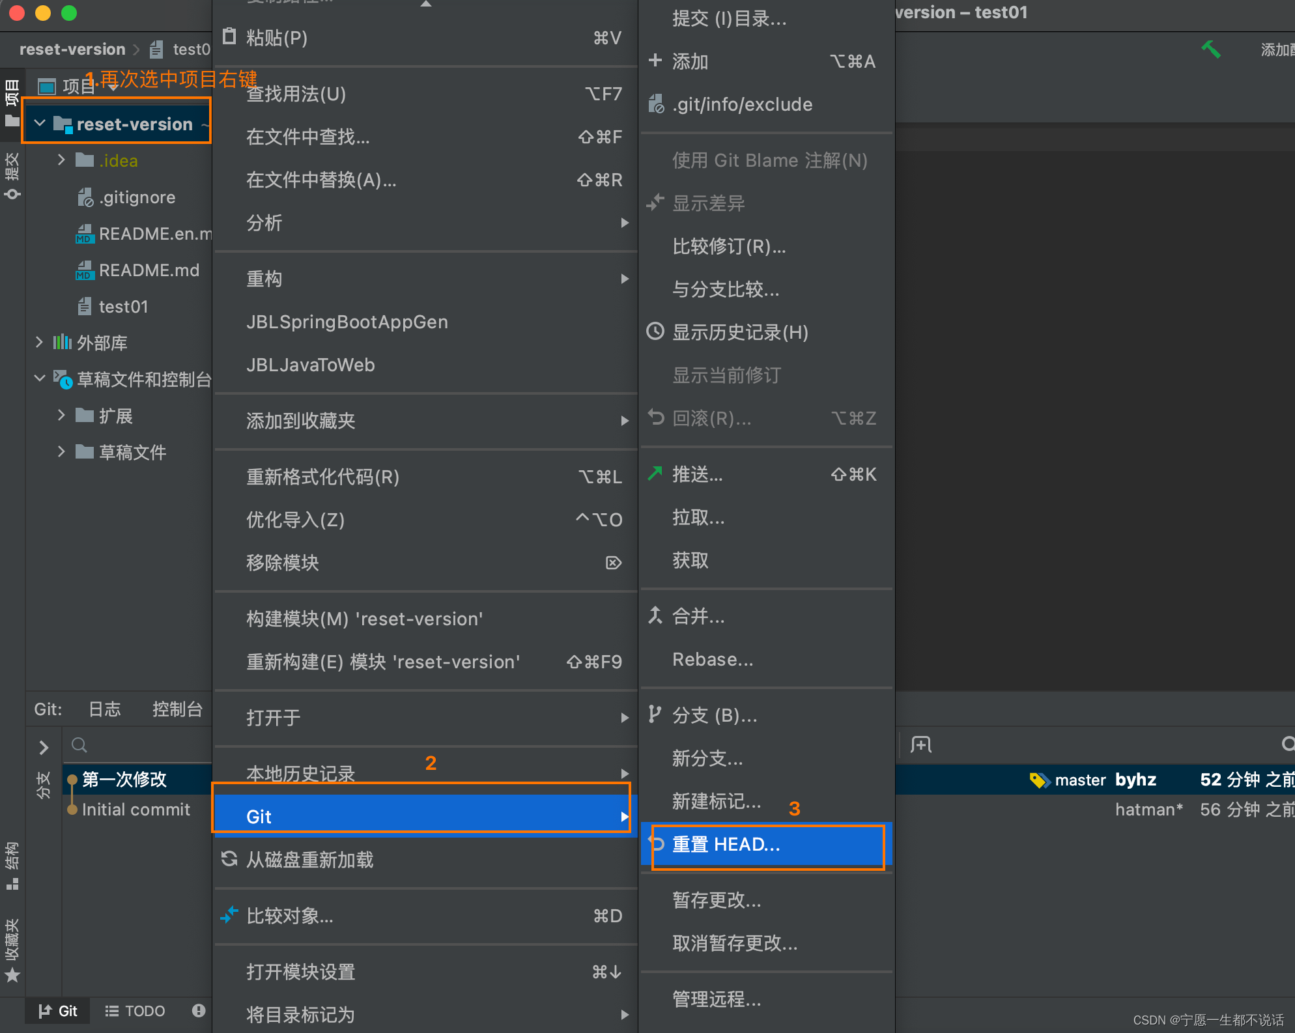The image size is (1295, 1033).
Task: Open the TODO tool window button
Action: coord(135,1011)
